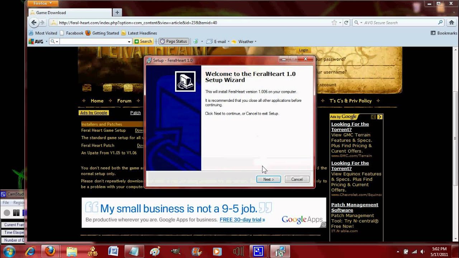
Task: Open Patch Management Software ad link
Action: point(355,207)
